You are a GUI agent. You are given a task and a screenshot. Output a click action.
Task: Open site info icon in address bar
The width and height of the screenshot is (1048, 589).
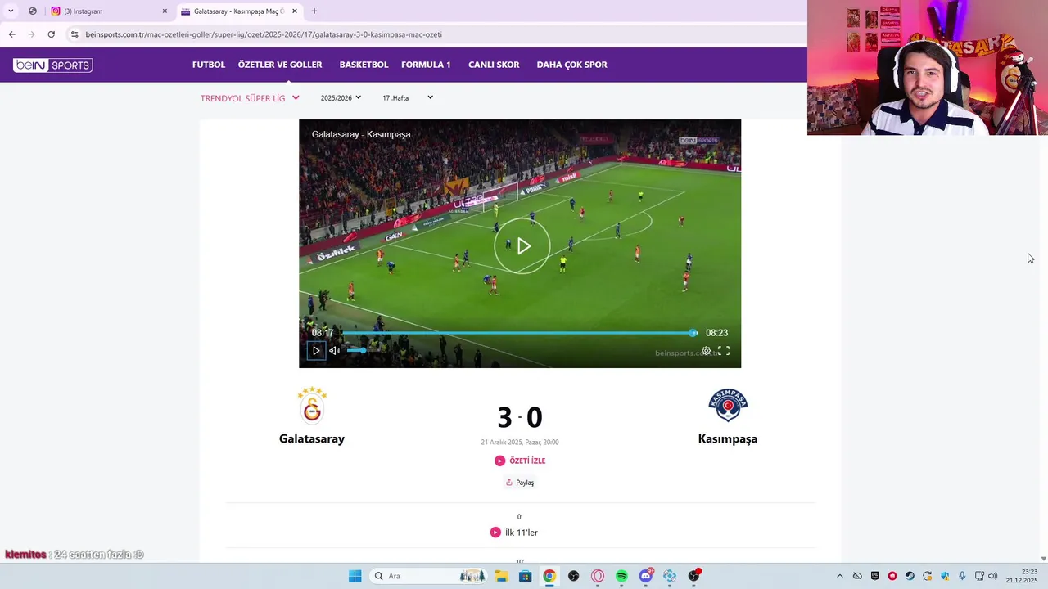75,34
